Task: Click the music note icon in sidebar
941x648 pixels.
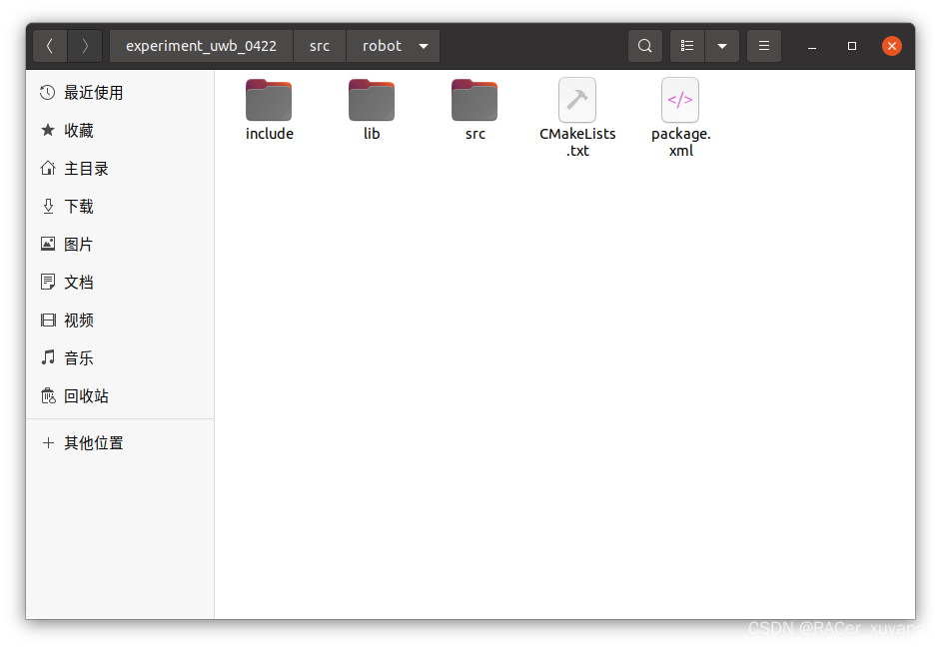Action: [x=47, y=357]
